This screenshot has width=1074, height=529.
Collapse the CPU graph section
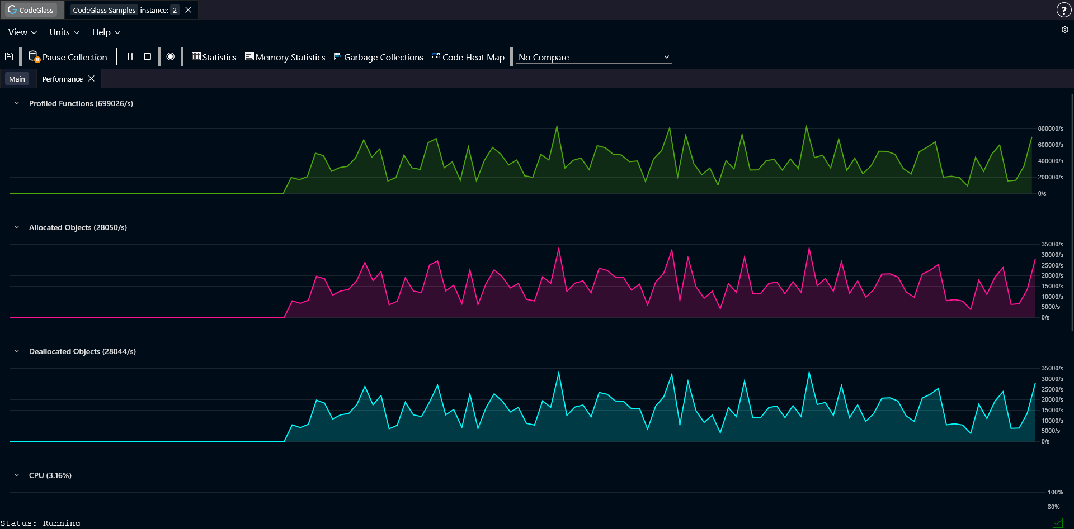17,475
